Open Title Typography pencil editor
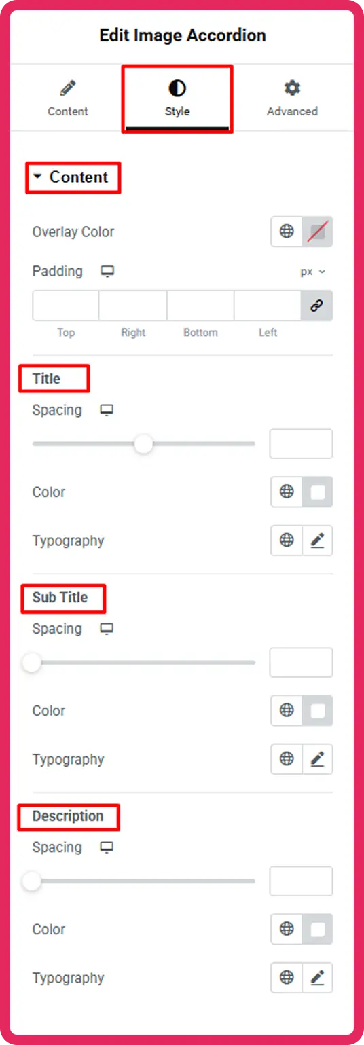Viewport: 364px width, 1045px height. point(317,540)
